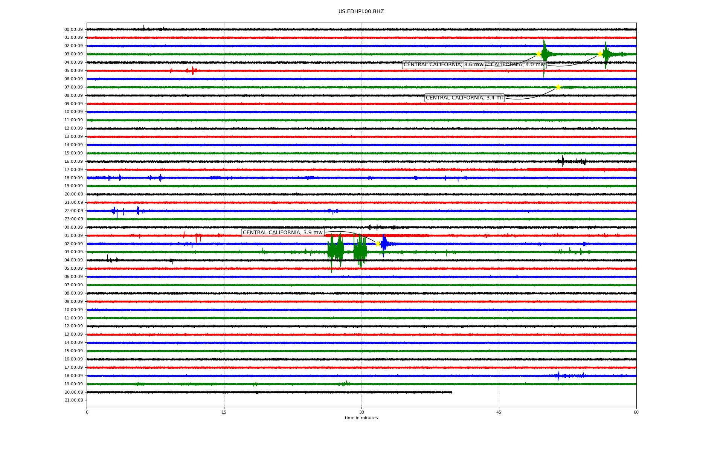Click the red waveform burst near minute 11

point(192,70)
